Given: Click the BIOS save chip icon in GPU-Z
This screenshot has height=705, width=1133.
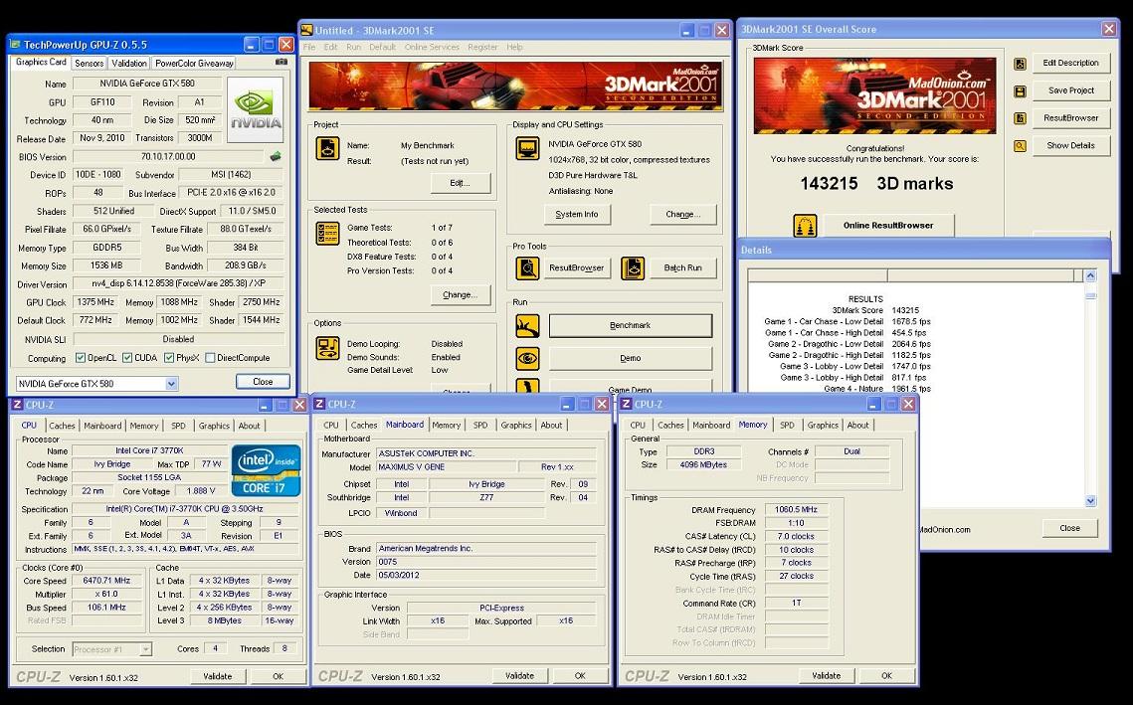Looking at the screenshot, I should coord(276,156).
